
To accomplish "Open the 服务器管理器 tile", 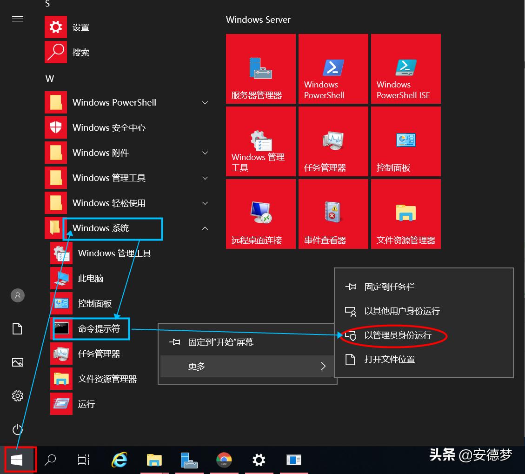I will 260,68.
